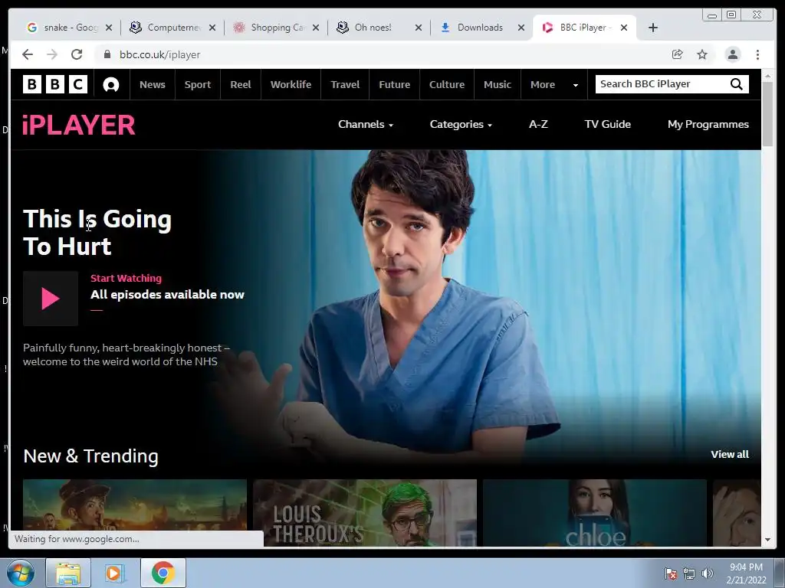Image resolution: width=785 pixels, height=588 pixels.
Task: Click the network tray icon
Action: pyautogui.click(x=689, y=573)
